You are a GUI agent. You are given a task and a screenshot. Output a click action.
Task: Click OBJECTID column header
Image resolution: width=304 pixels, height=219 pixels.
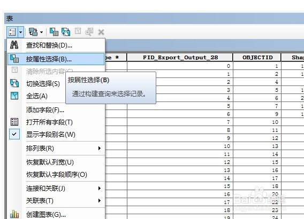coord(257,58)
